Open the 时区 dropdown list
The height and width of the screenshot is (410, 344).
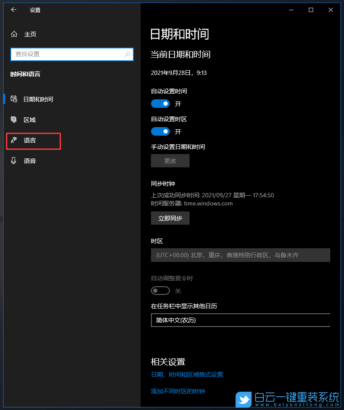(x=240, y=255)
